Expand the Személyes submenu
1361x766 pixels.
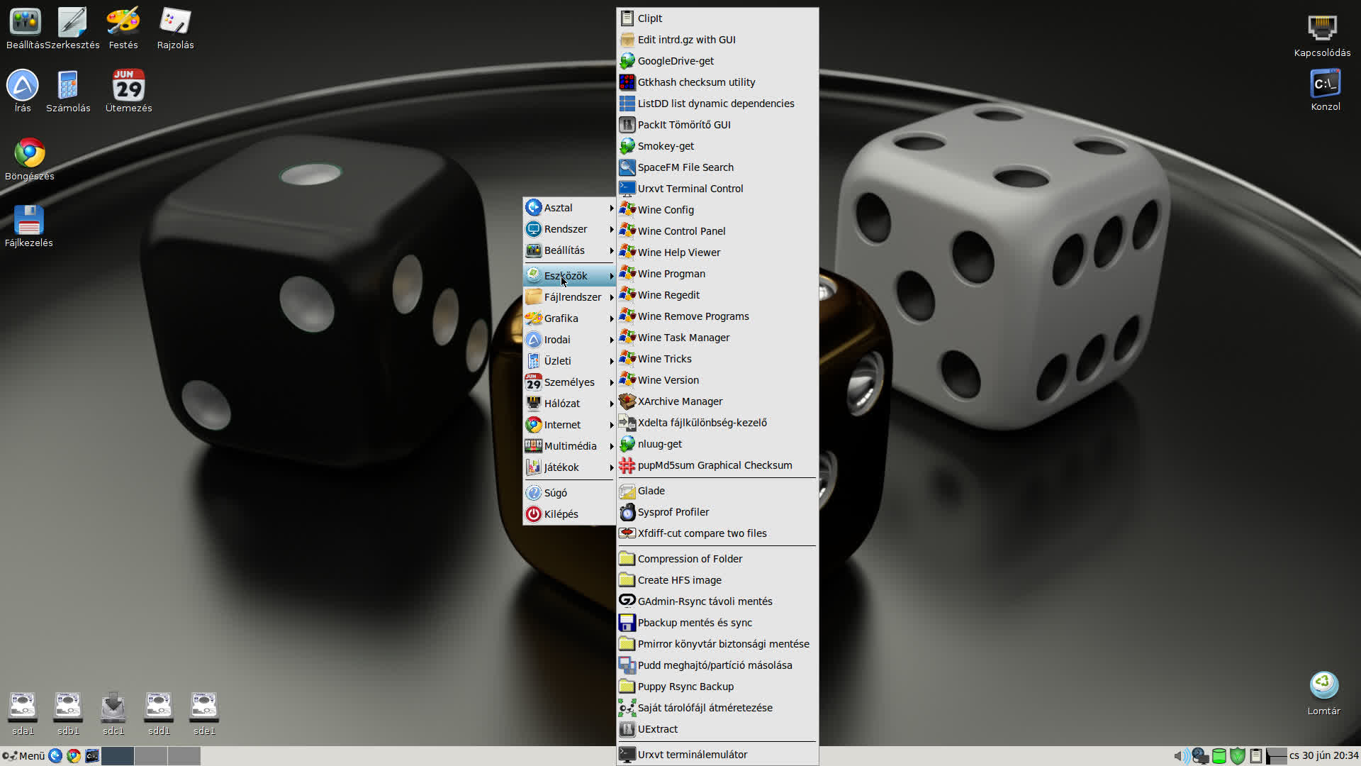(569, 382)
